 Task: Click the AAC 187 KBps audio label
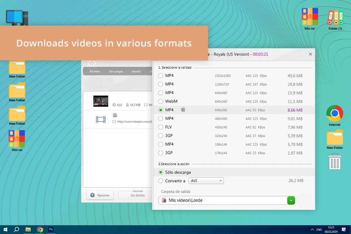pyautogui.click(x=256, y=84)
